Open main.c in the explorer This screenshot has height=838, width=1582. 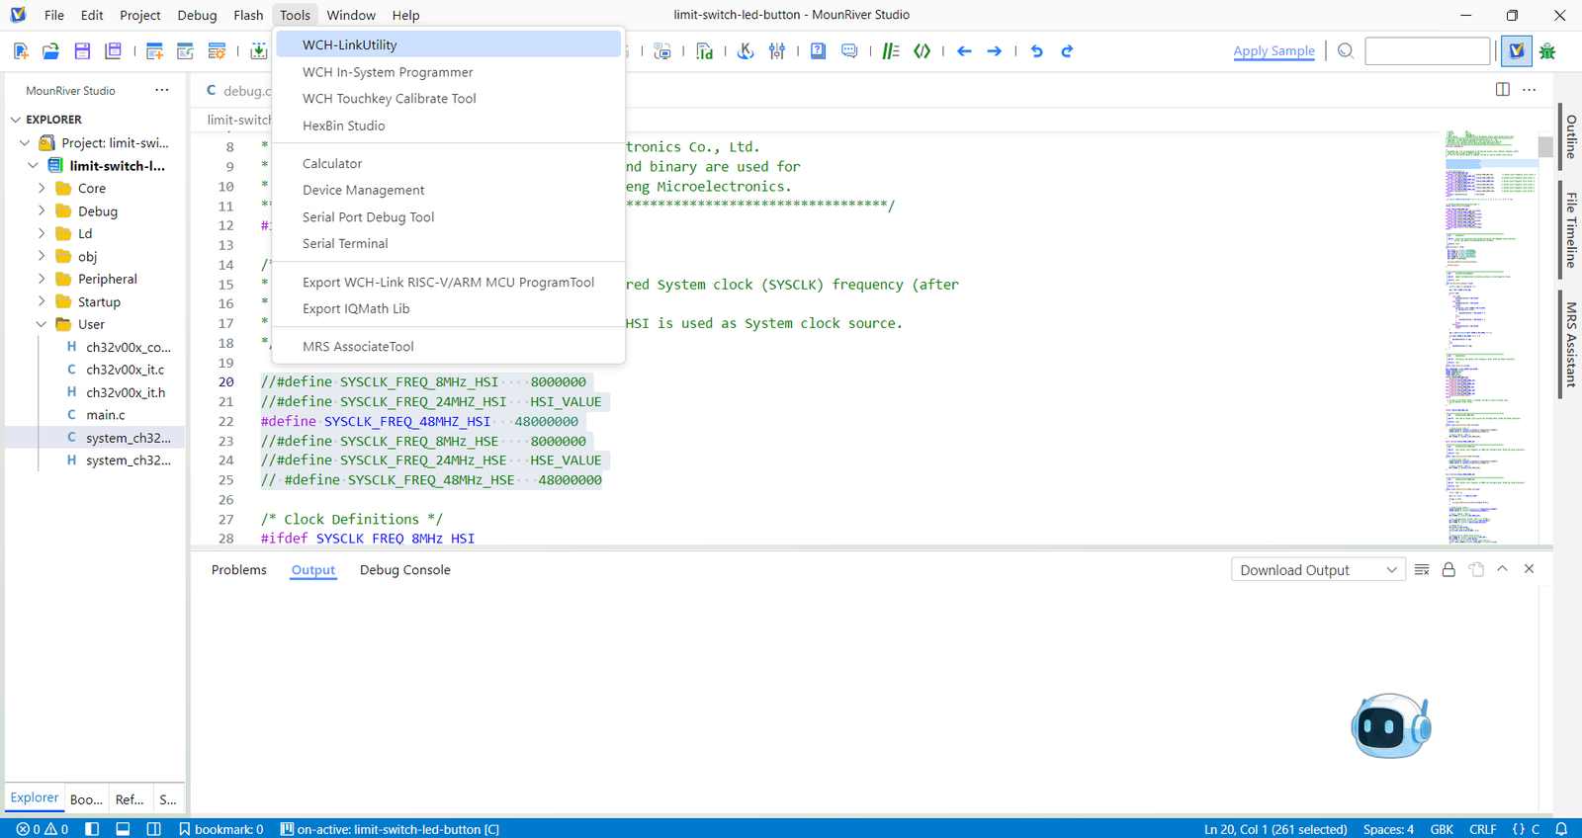105,415
